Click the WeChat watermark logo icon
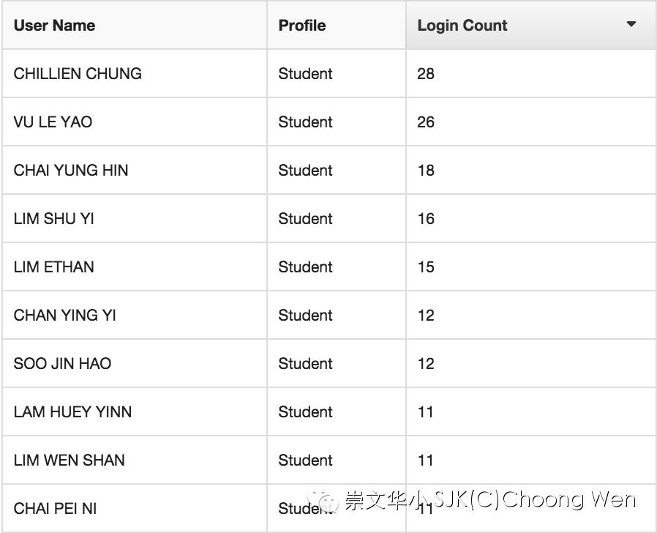Screen dimensions: 657x533 [x=323, y=500]
